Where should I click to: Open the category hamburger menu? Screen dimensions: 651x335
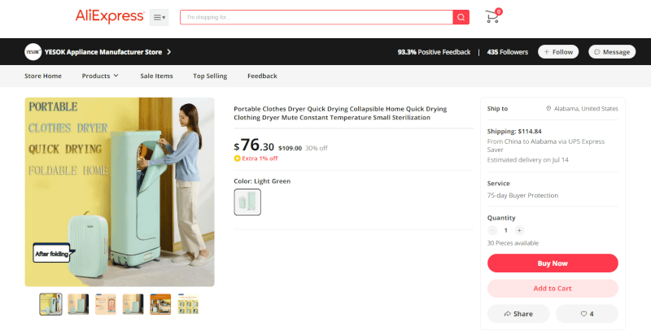(159, 17)
